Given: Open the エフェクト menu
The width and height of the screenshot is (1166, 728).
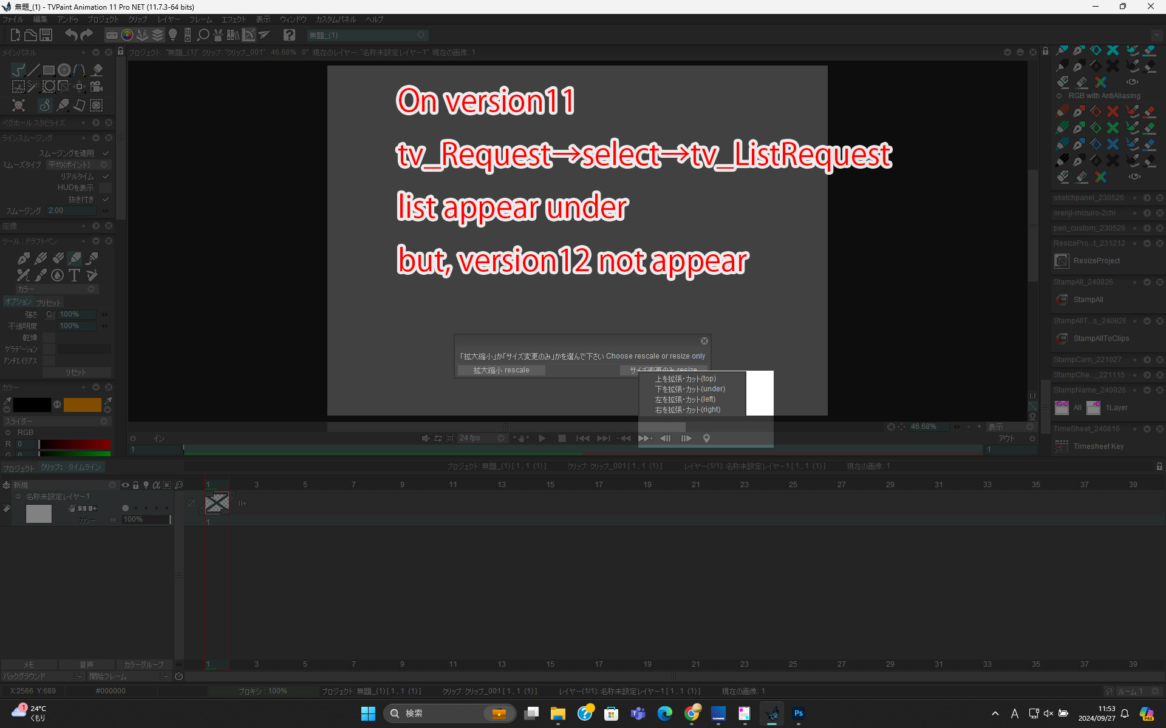Looking at the screenshot, I should click(234, 19).
